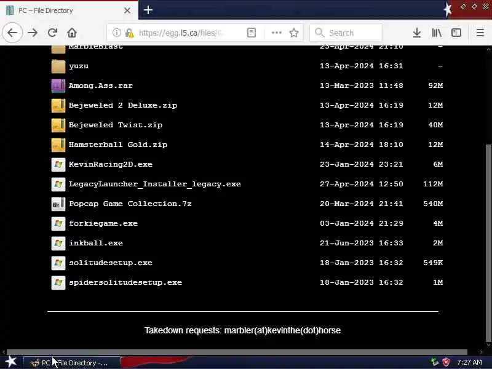The image size is (492, 369).
Task: Open the yuzu folder link
Action: [x=79, y=66]
